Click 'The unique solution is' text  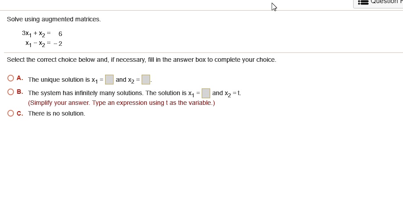[59, 80]
